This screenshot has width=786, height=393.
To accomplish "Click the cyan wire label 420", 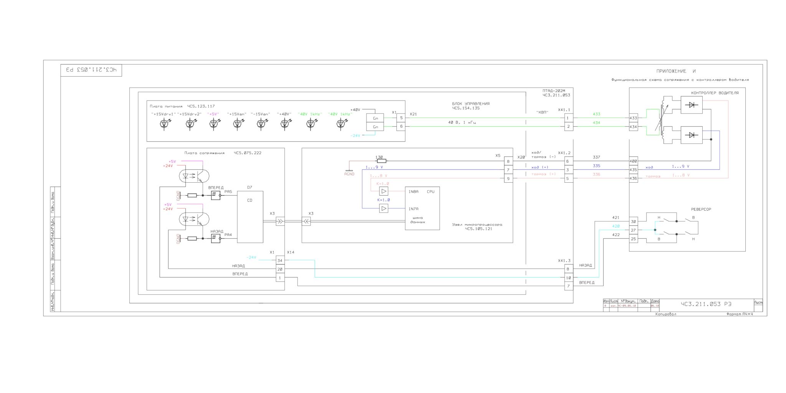I will 616,226.
